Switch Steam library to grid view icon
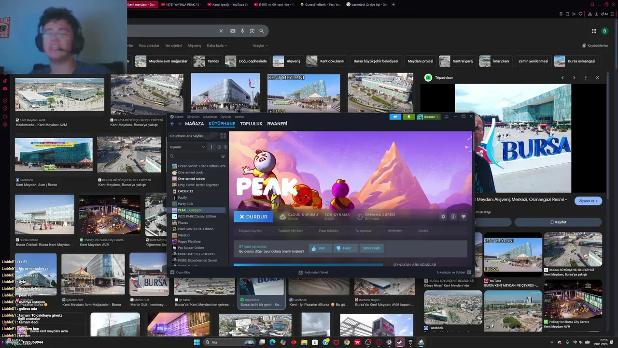618x348 pixels. click(x=223, y=136)
